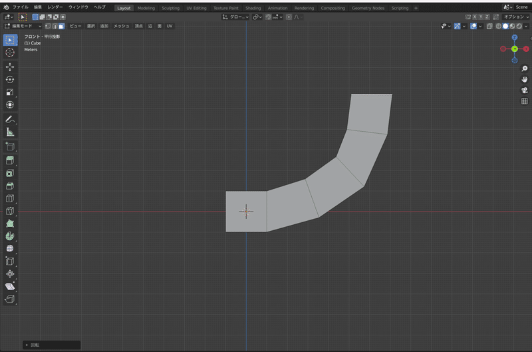Open overlays settings dropdown arrow
Screen dimensions: 532x352
(x=480, y=26)
